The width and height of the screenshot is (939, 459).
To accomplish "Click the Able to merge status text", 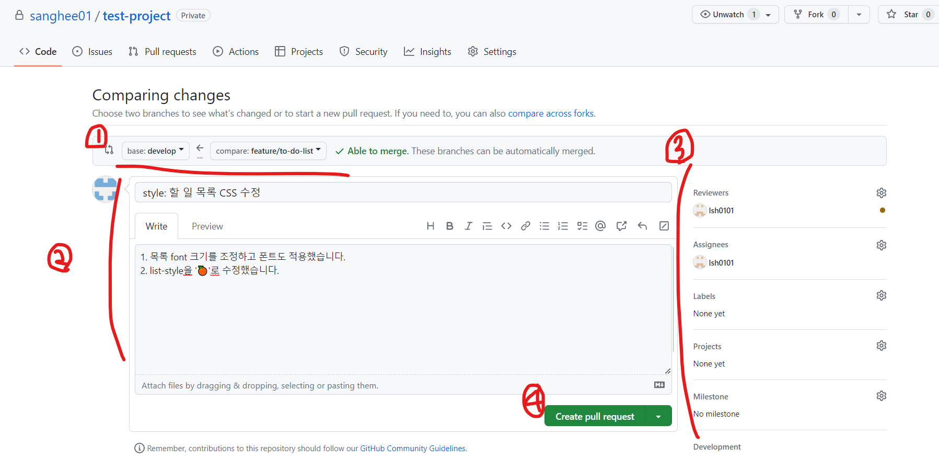I will (378, 151).
